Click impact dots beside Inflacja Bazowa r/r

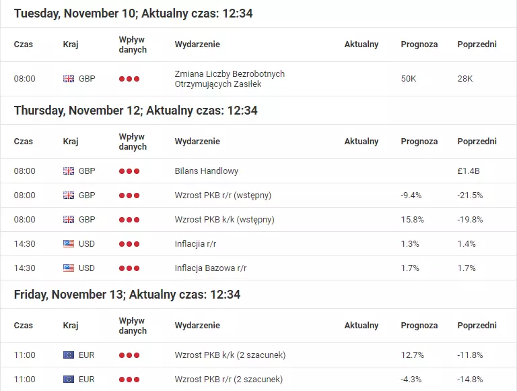(129, 268)
